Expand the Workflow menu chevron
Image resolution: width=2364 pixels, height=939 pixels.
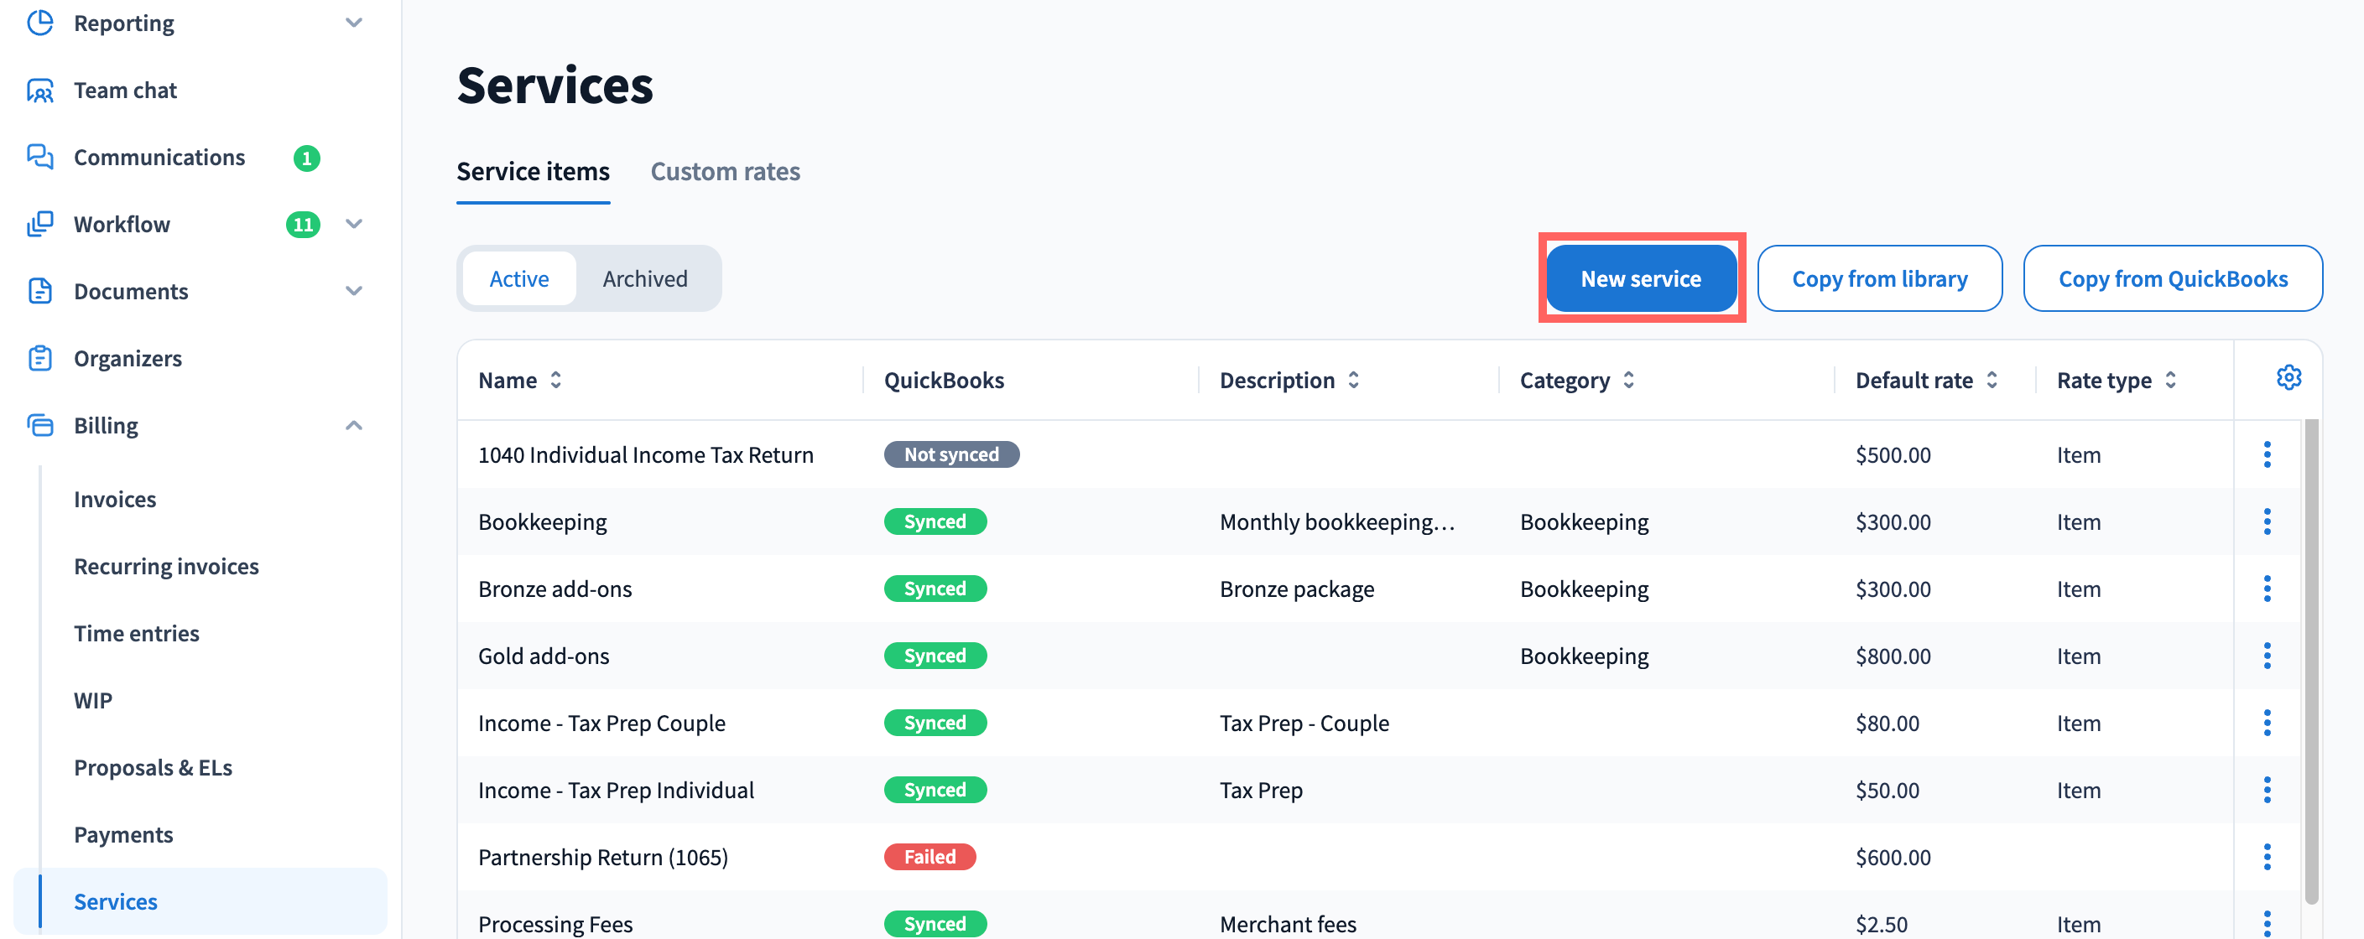[x=353, y=224]
